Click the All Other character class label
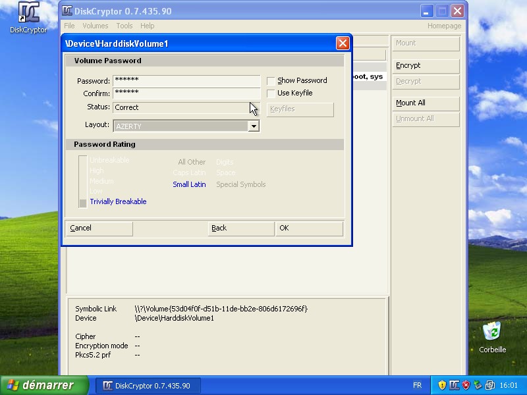527x395 pixels. (192, 162)
